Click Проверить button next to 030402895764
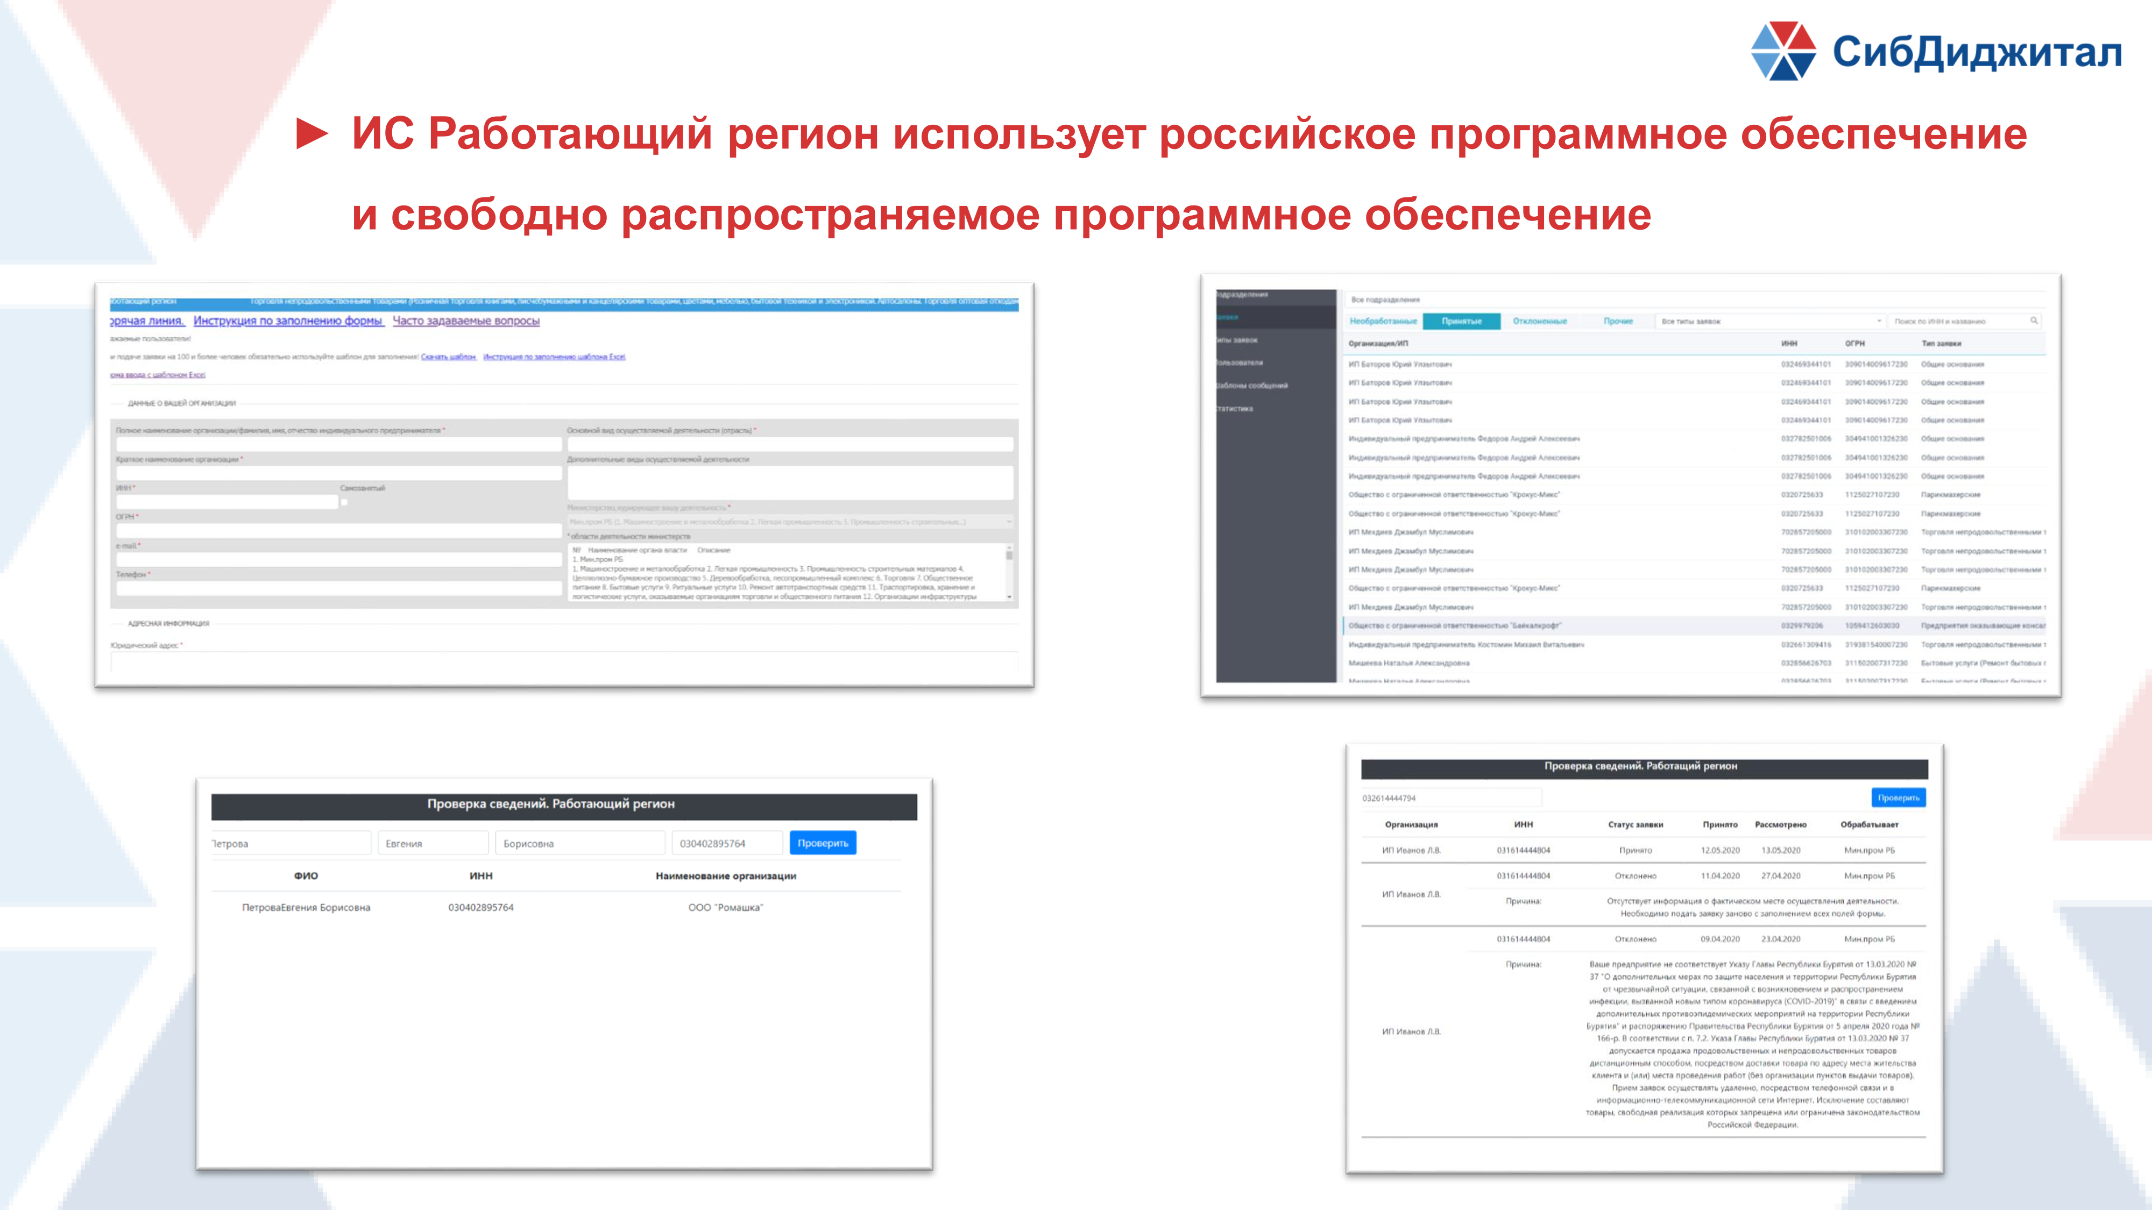The height and width of the screenshot is (1210, 2152). click(823, 843)
